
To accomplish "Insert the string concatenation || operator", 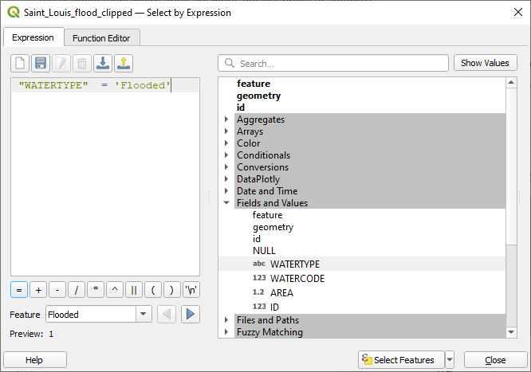I will 134,290.
